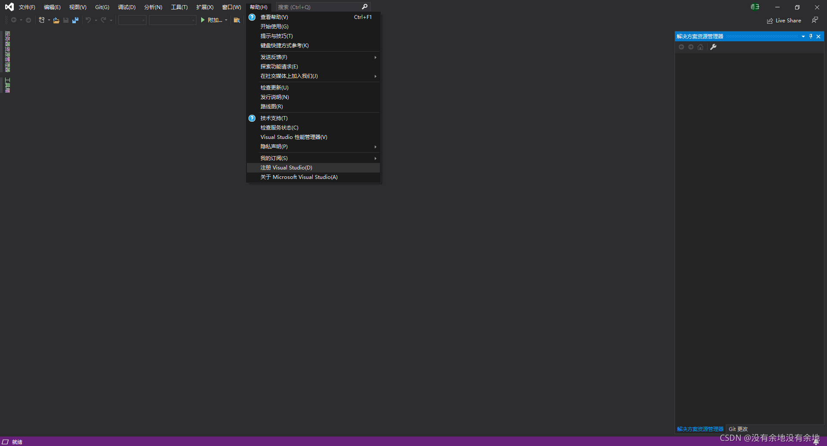Select 提示与技巧(T) menu item

(313, 36)
